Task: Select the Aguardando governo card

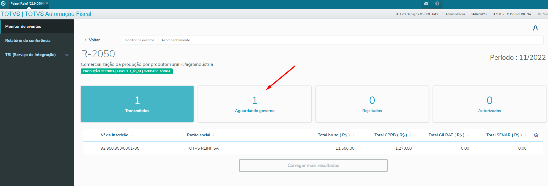Action: click(255, 104)
